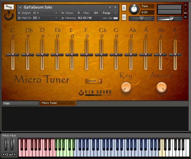The height and width of the screenshot is (159, 191).
Task: Click the volume slider handle
Action: 172,19
